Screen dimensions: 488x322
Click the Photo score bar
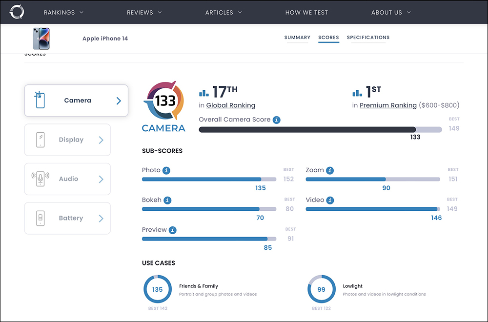tap(209, 179)
